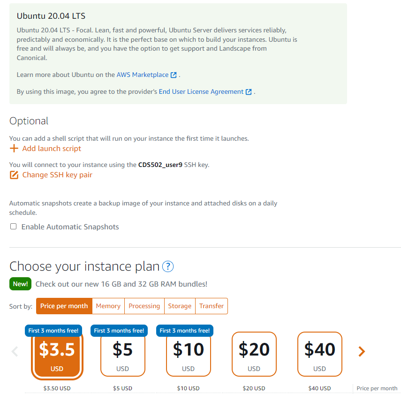Choose the $40 USD instance plan

[x=320, y=355]
